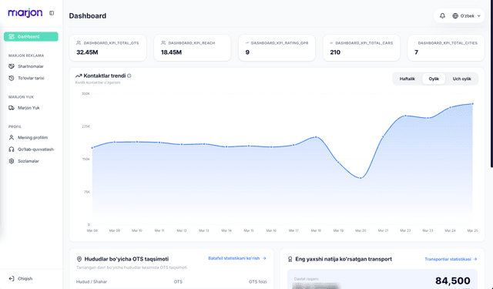Click the 84,500 transport result number

[453, 281]
